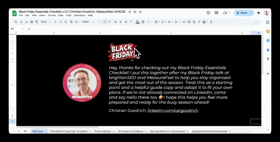The height and width of the screenshot is (142, 280).
Task: Get add-ons plus icon
Action: (x=268, y=73)
